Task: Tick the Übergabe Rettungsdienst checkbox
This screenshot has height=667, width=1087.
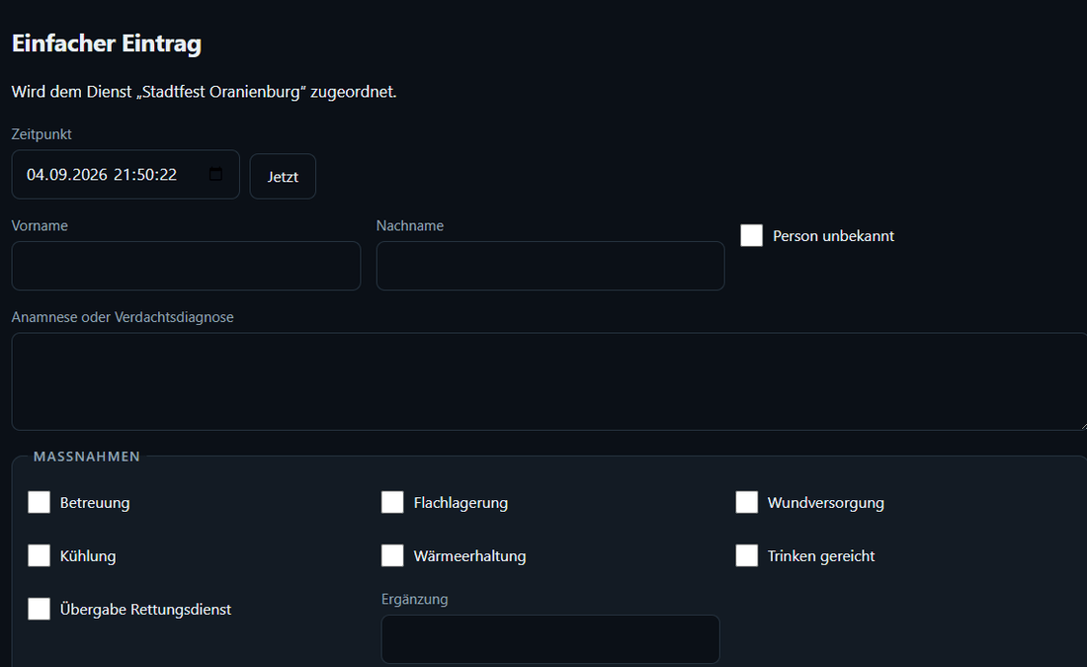Action: pyautogui.click(x=39, y=609)
